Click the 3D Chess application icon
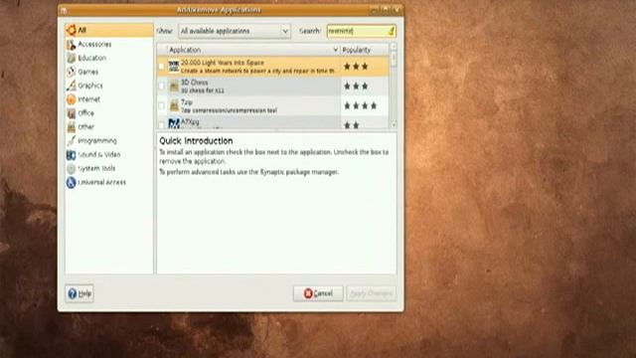 point(174,87)
